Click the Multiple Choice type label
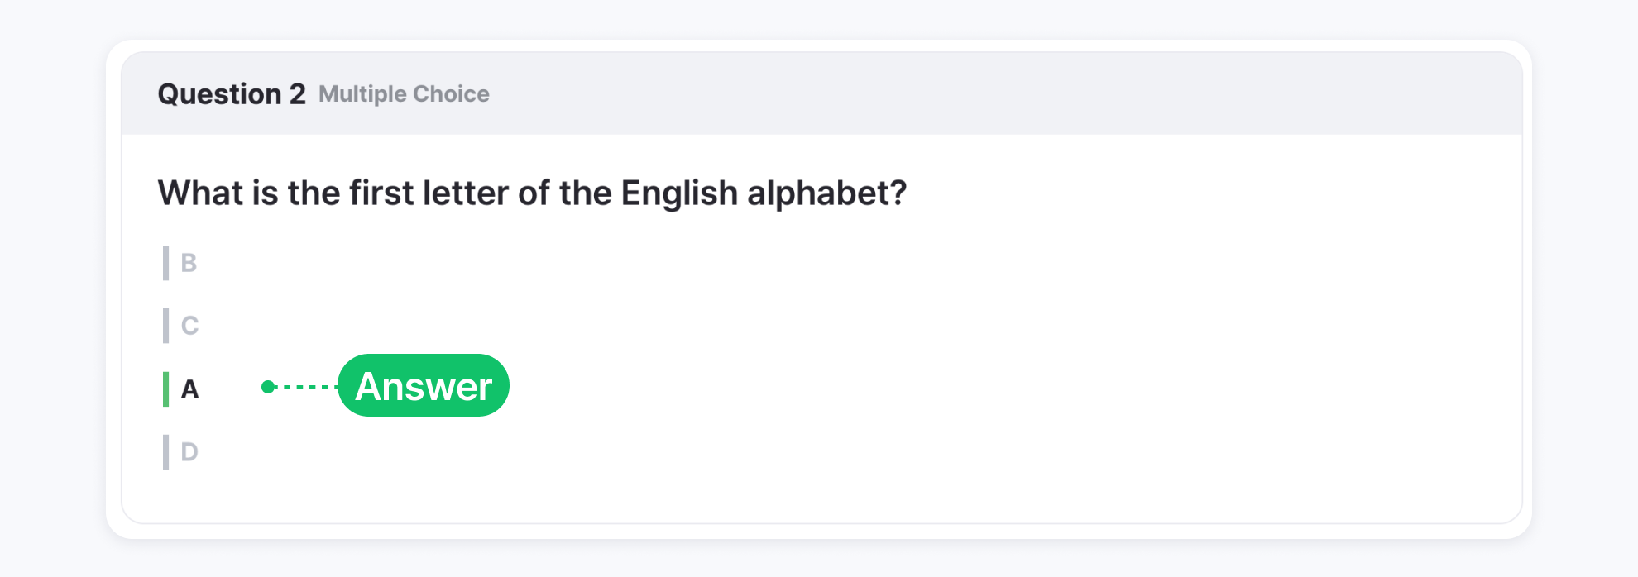Image resolution: width=1638 pixels, height=577 pixels. point(404,94)
